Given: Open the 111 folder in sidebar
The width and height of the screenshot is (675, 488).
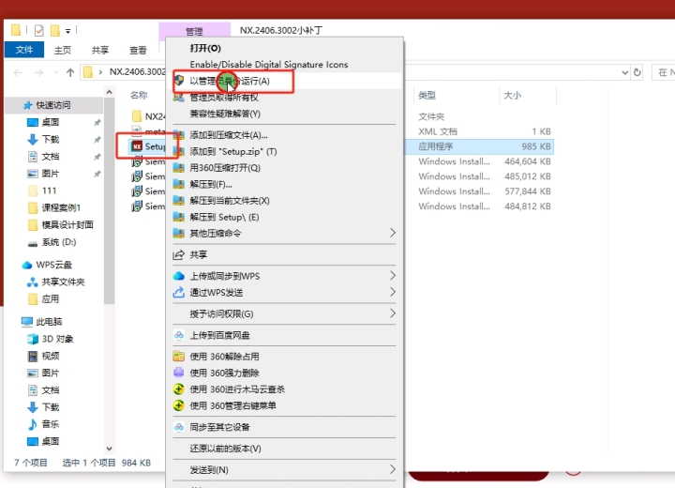Looking at the screenshot, I should [x=49, y=191].
